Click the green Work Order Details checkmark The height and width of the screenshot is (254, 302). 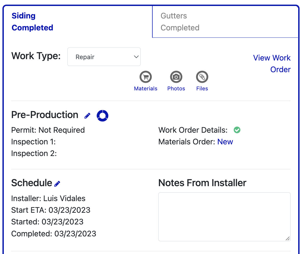[x=237, y=130]
